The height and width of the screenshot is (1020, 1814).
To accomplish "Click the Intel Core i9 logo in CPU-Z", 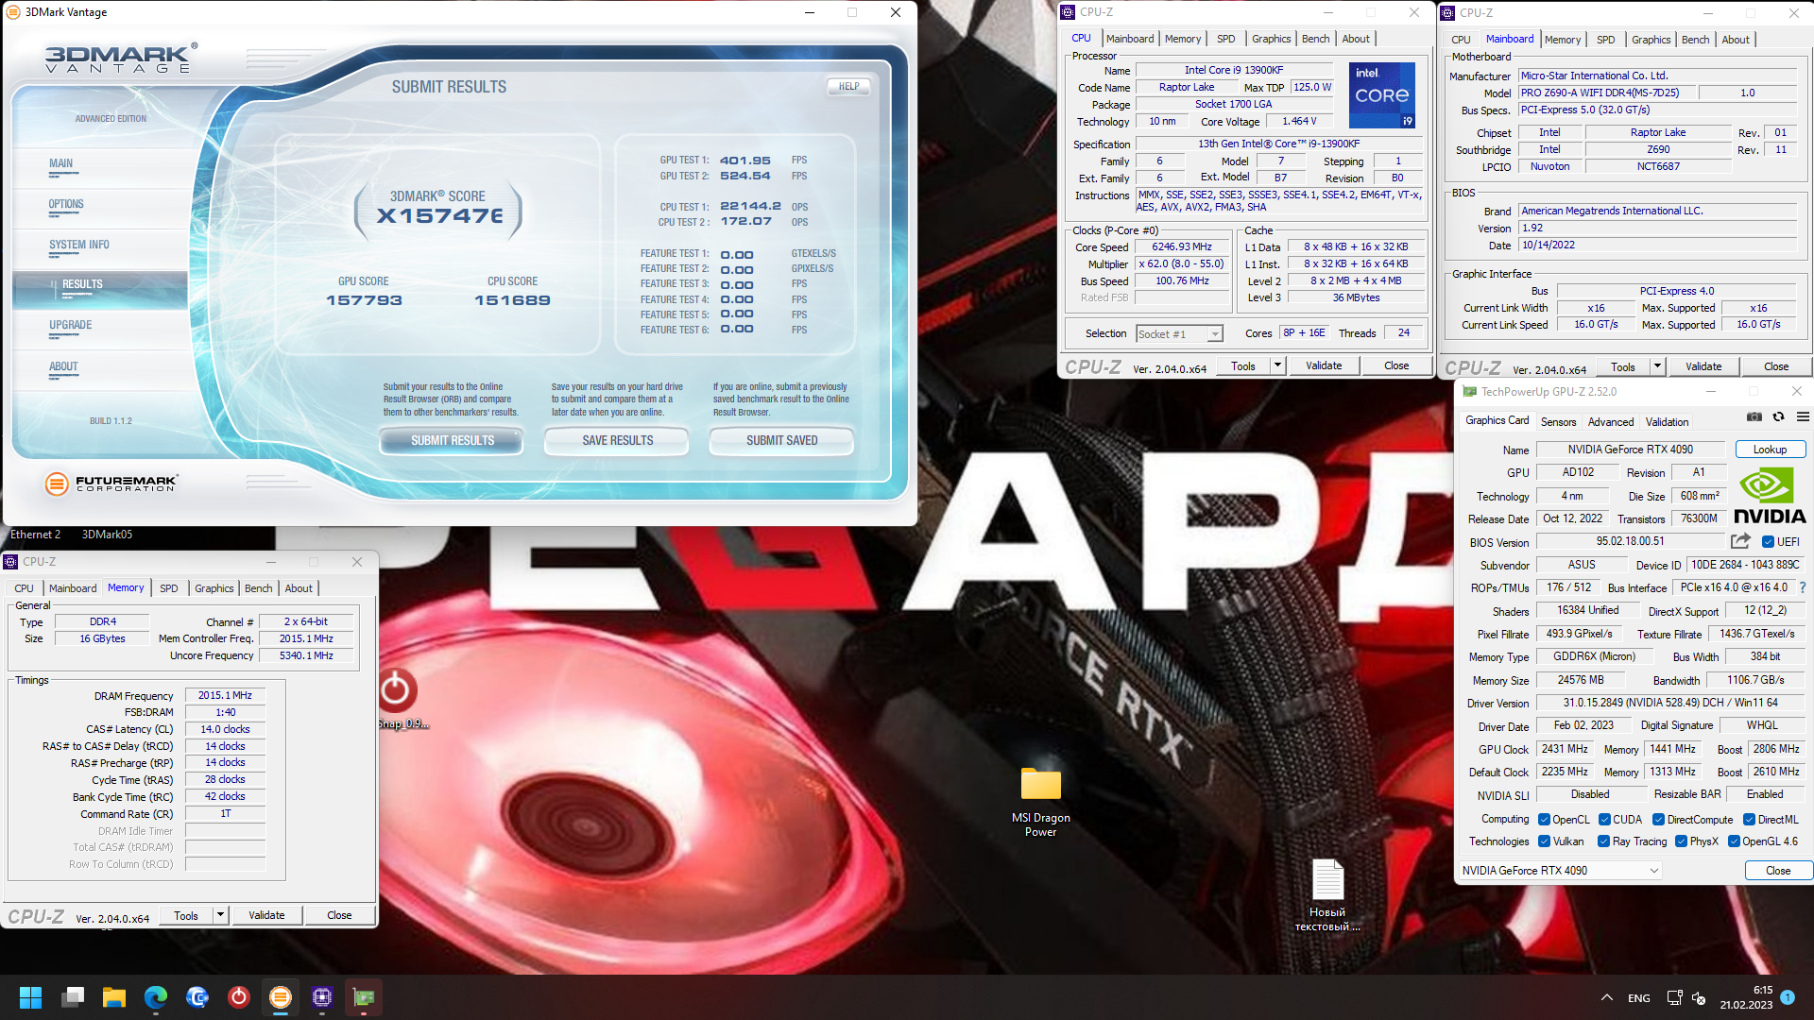I will 1381,95.
